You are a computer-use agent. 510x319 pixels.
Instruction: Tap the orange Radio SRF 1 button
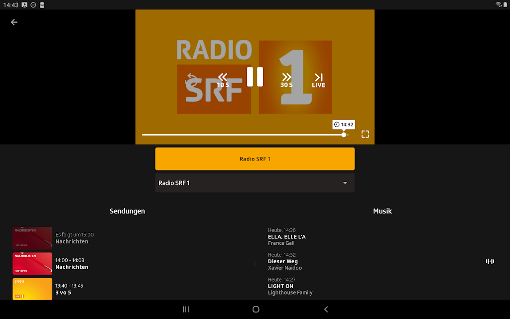(255, 159)
